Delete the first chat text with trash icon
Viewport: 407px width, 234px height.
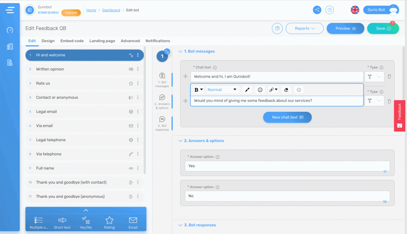click(x=390, y=76)
